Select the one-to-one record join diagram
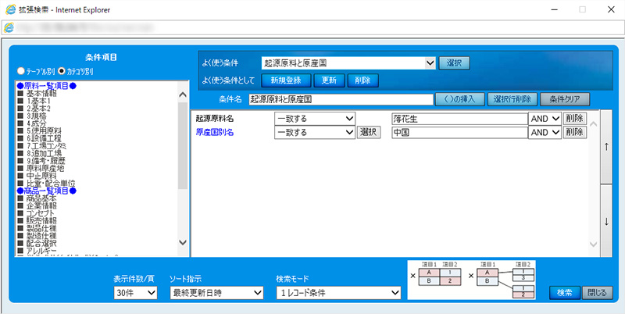Screen dimensions: 625x314 [x=441, y=277]
